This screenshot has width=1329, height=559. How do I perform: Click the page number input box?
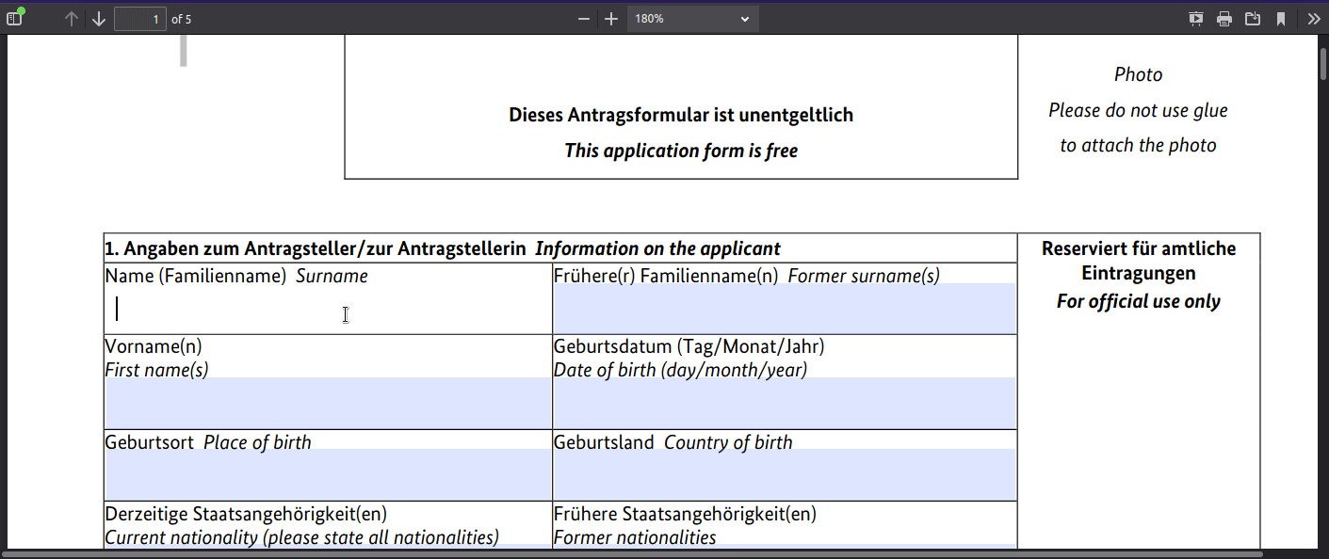[140, 19]
